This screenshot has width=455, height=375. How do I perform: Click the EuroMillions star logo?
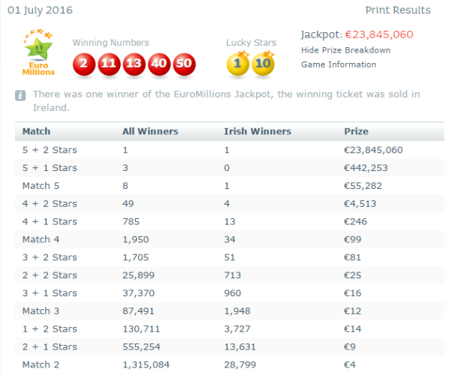tap(38, 52)
